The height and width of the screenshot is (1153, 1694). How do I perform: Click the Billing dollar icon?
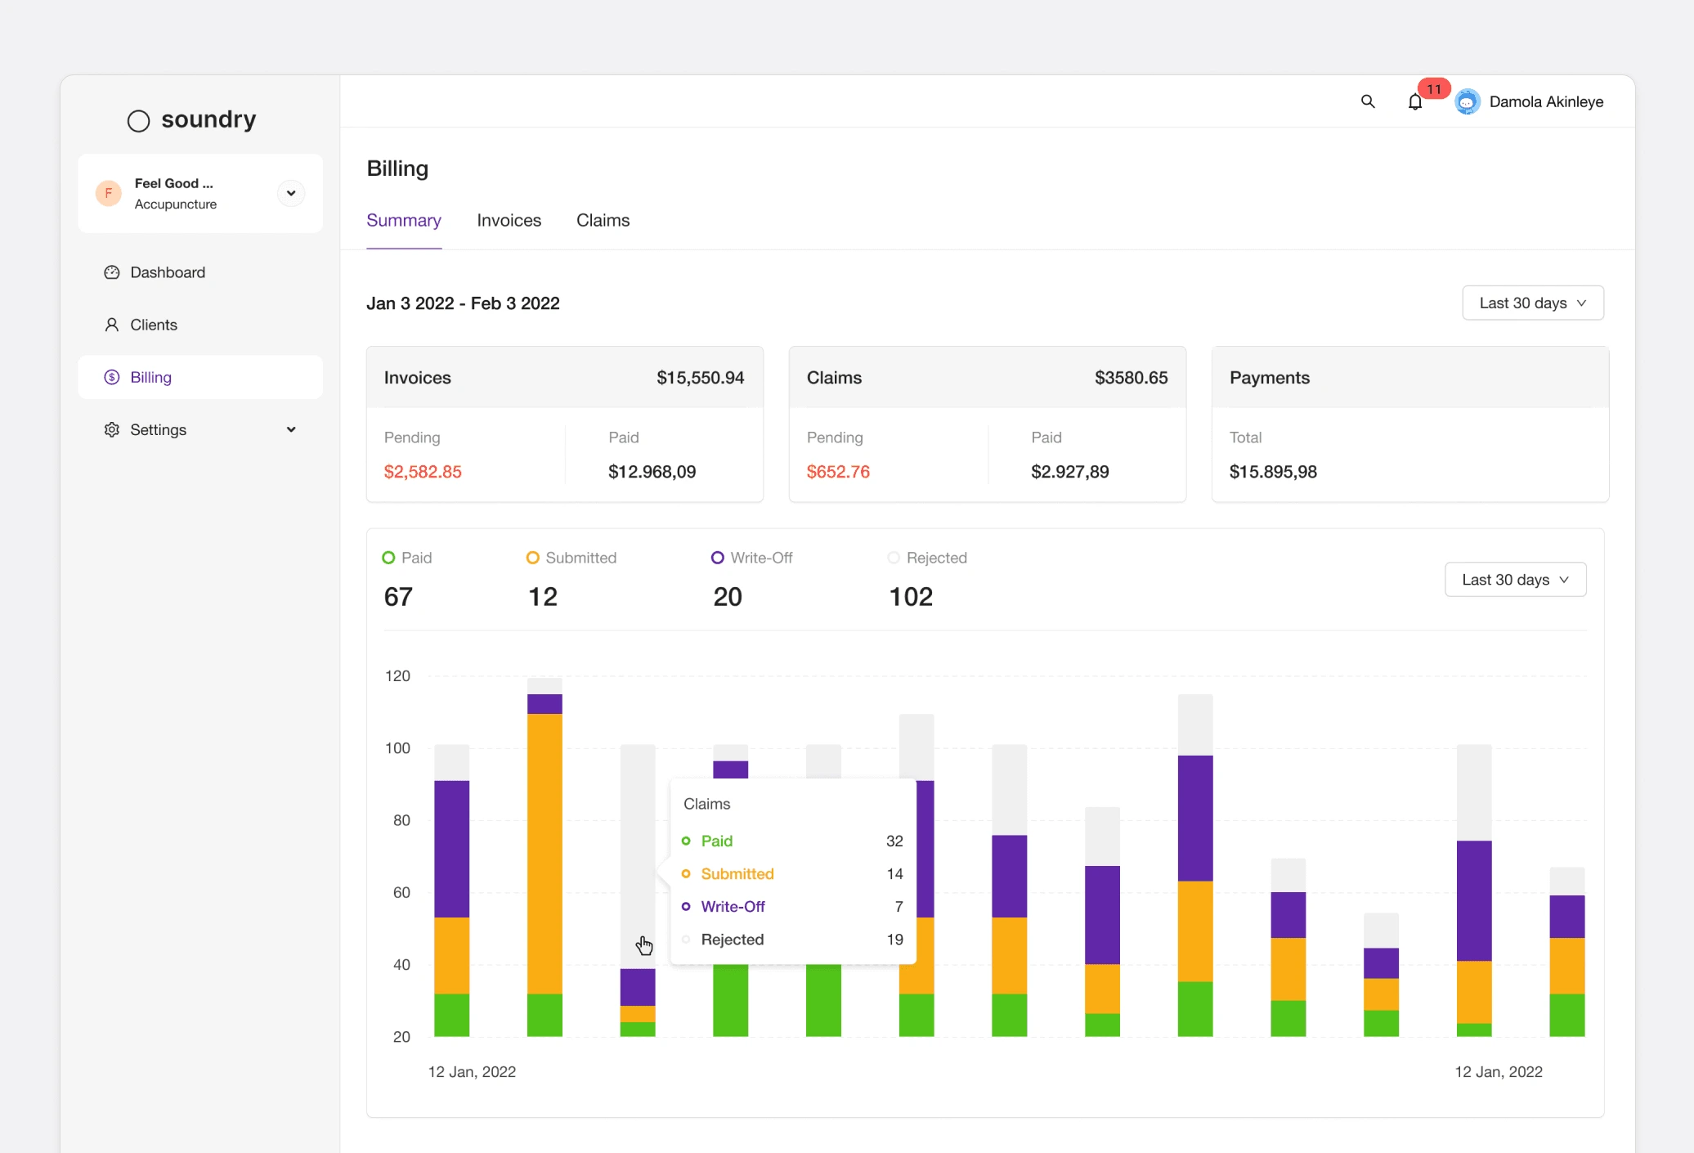(x=112, y=377)
